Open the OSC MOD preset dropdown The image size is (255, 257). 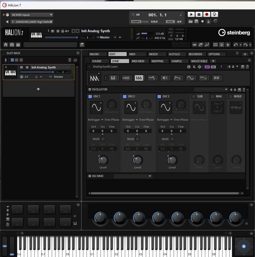pyautogui.click(x=133, y=176)
